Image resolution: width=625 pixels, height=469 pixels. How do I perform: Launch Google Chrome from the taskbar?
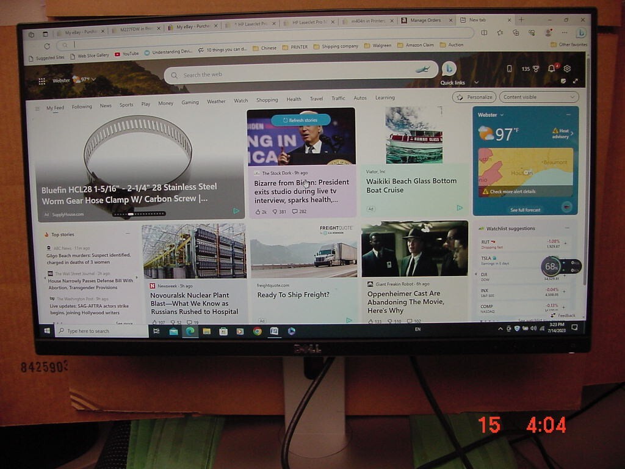tap(257, 331)
